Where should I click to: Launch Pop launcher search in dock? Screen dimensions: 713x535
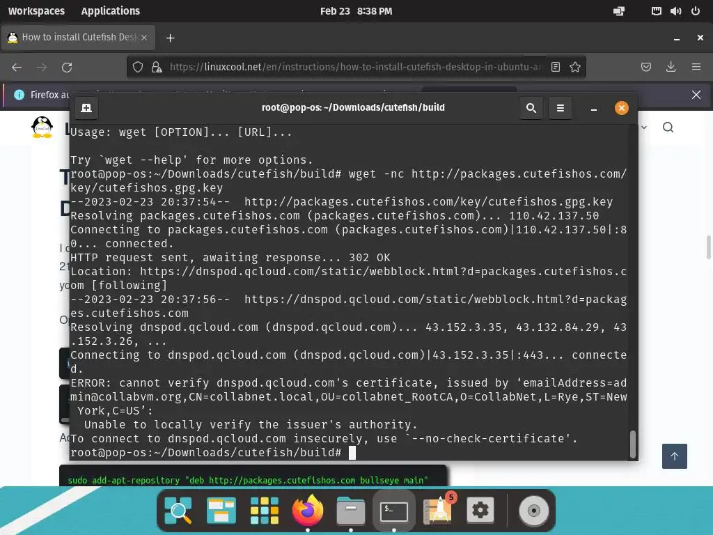click(178, 511)
